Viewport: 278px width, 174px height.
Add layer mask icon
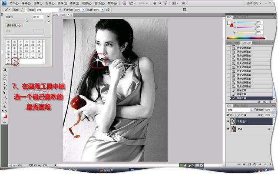(249, 164)
